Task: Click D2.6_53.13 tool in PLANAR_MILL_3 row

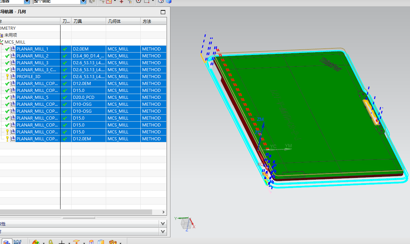Action: click(x=88, y=63)
